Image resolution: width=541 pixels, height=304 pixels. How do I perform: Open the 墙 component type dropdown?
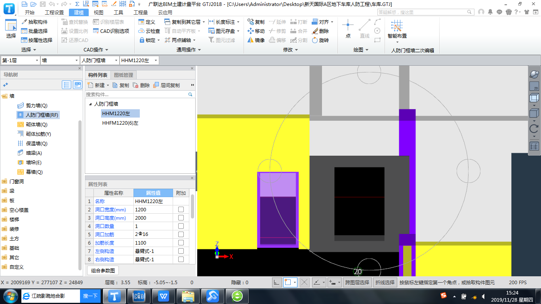60,60
